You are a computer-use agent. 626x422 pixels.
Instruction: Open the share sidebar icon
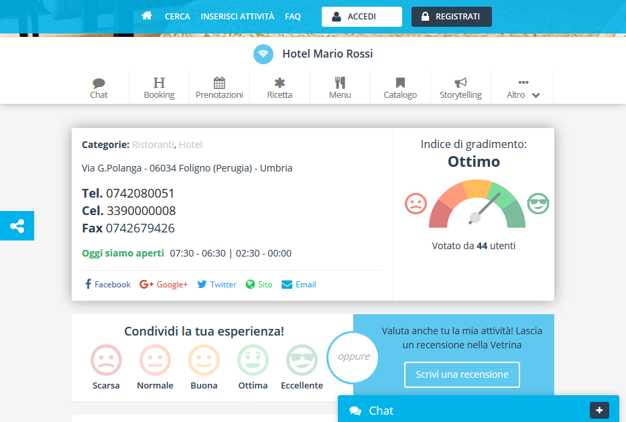coord(17,226)
